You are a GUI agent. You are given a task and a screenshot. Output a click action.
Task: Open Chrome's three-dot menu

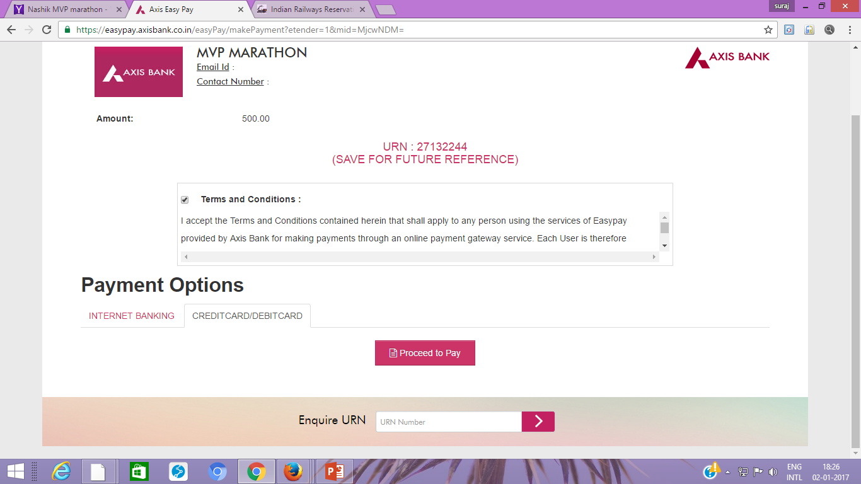[848, 30]
